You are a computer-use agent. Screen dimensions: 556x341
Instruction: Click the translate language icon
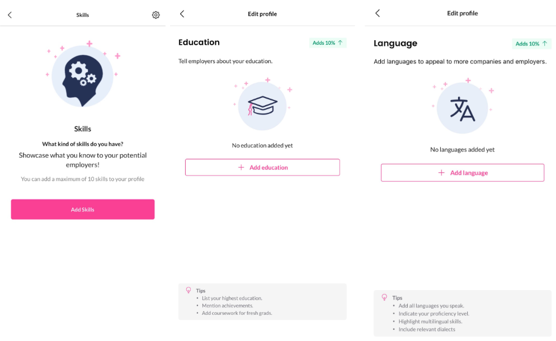tap(462, 108)
